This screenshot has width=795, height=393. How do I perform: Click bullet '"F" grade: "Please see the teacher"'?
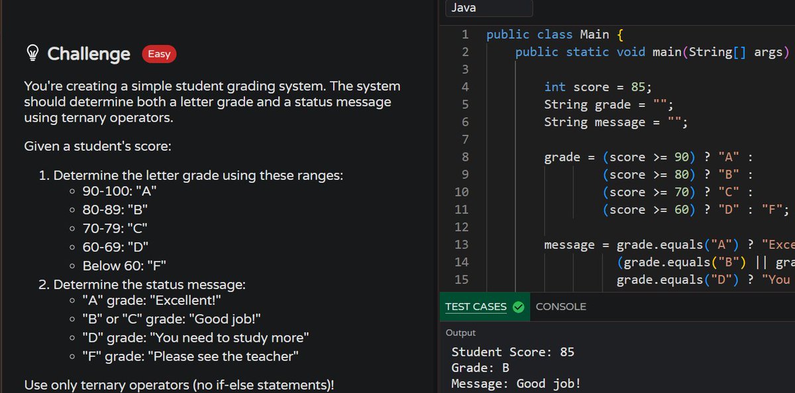click(x=190, y=356)
